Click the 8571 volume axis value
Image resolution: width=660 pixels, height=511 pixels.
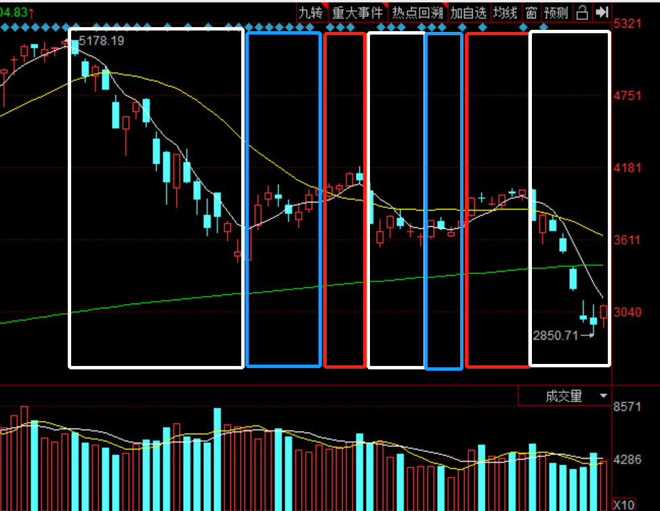[x=627, y=407]
